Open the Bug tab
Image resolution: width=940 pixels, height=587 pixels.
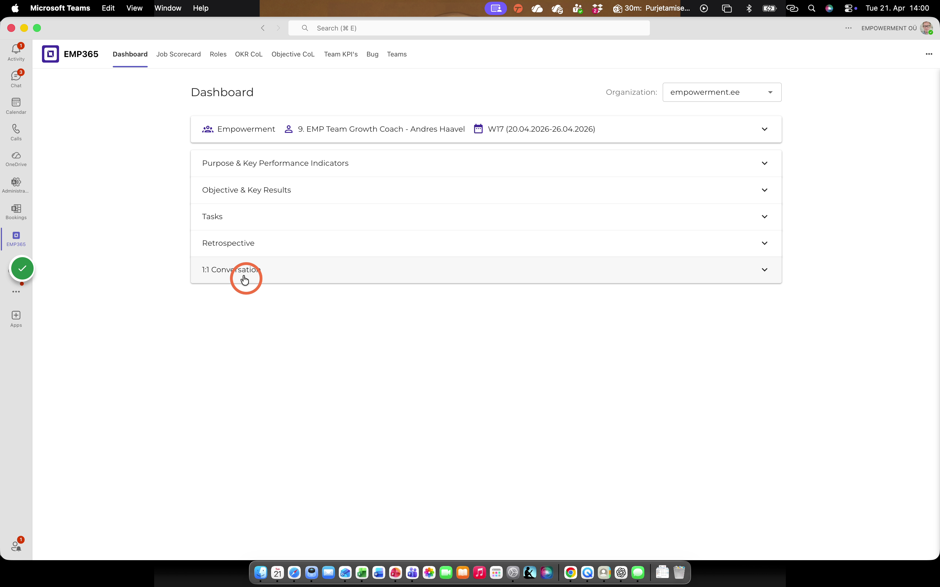tap(372, 54)
